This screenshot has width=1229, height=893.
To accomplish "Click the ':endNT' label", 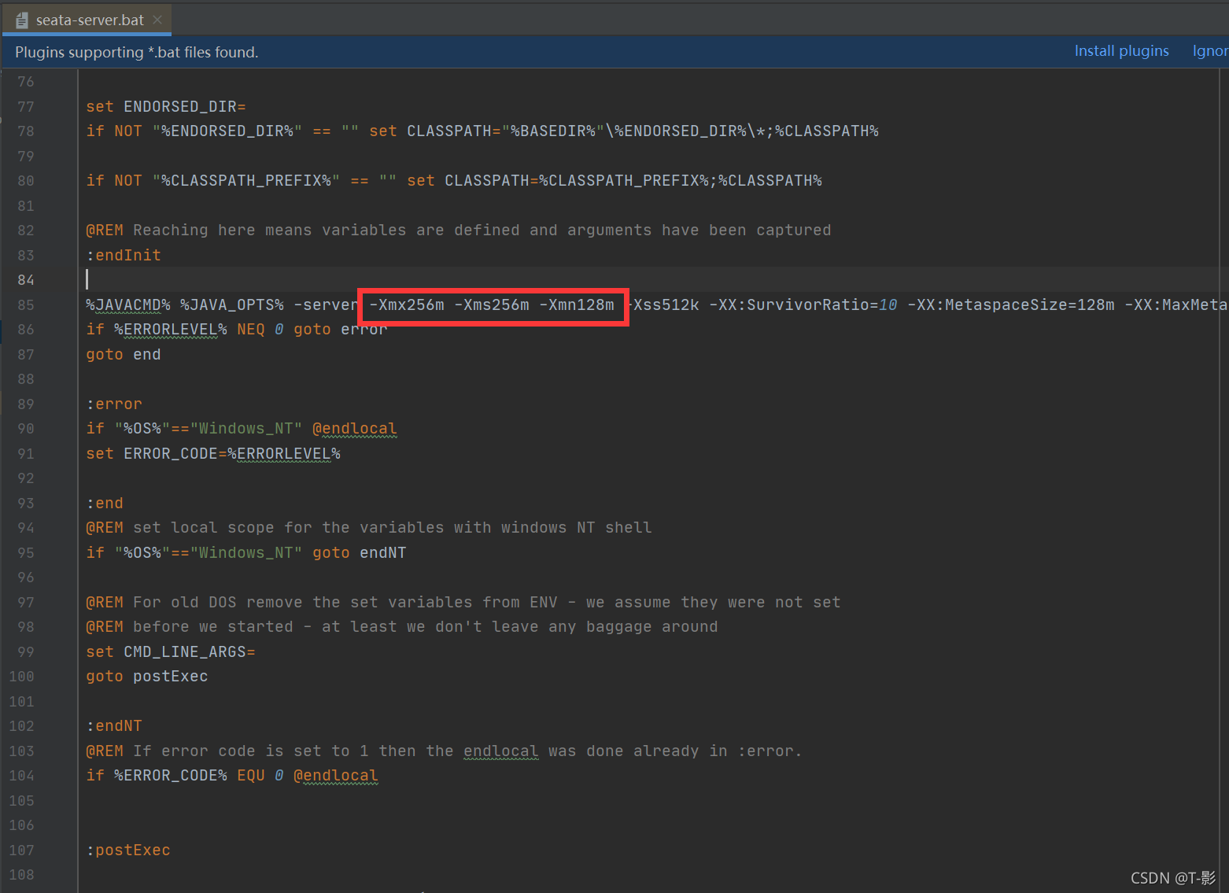I will tap(114, 726).
